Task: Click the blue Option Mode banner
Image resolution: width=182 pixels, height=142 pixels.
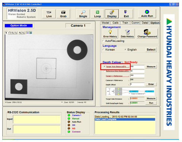Action: click(19, 26)
